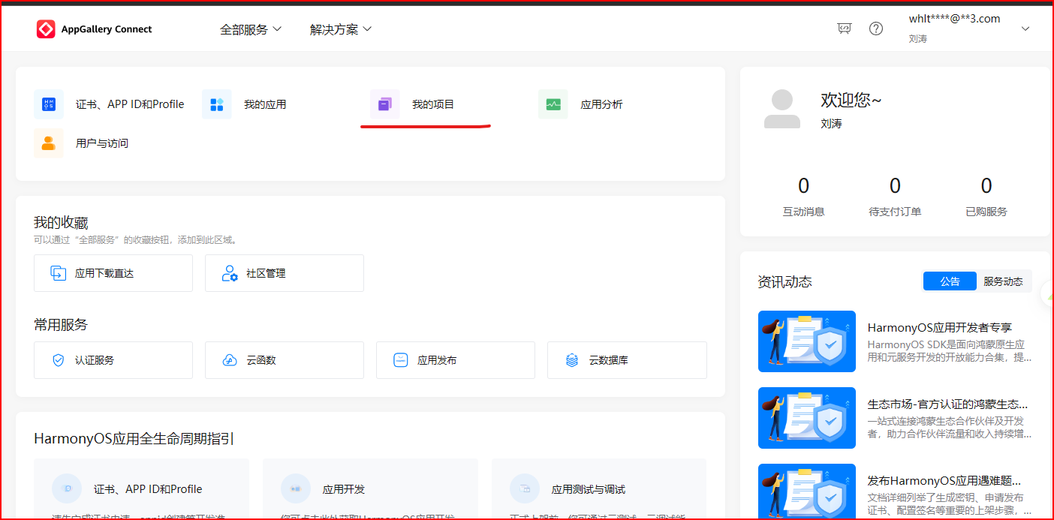Open the 认证服务 service button

[x=113, y=360]
